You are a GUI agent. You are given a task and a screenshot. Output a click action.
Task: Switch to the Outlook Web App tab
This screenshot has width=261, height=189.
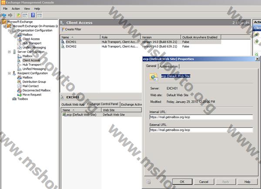pos(73,104)
